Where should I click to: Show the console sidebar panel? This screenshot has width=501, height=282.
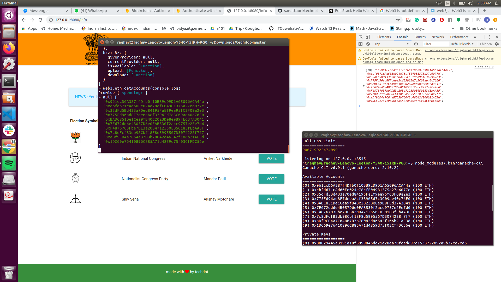361,44
